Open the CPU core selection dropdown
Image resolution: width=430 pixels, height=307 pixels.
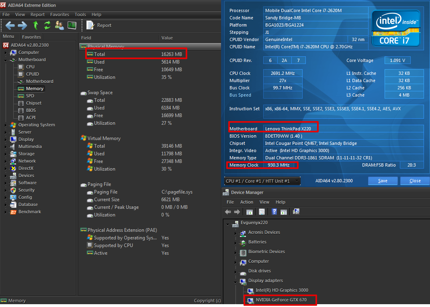click(262, 181)
